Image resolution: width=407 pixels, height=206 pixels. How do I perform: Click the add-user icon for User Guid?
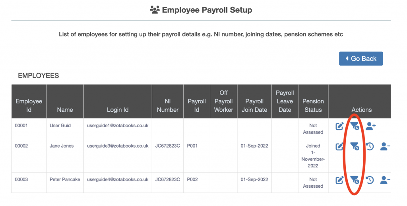pyautogui.click(x=371, y=126)
